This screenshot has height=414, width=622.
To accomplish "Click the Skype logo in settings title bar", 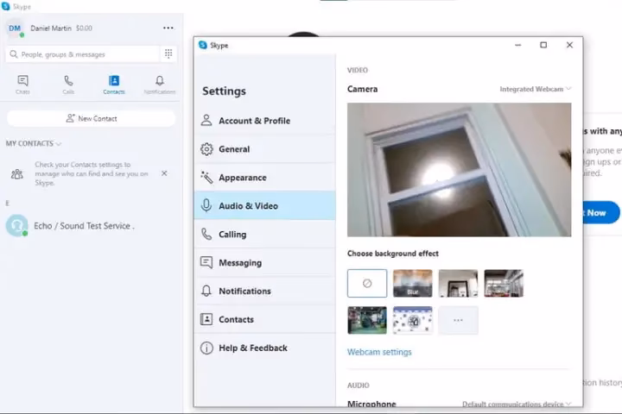I will click(x=203, y=45).
